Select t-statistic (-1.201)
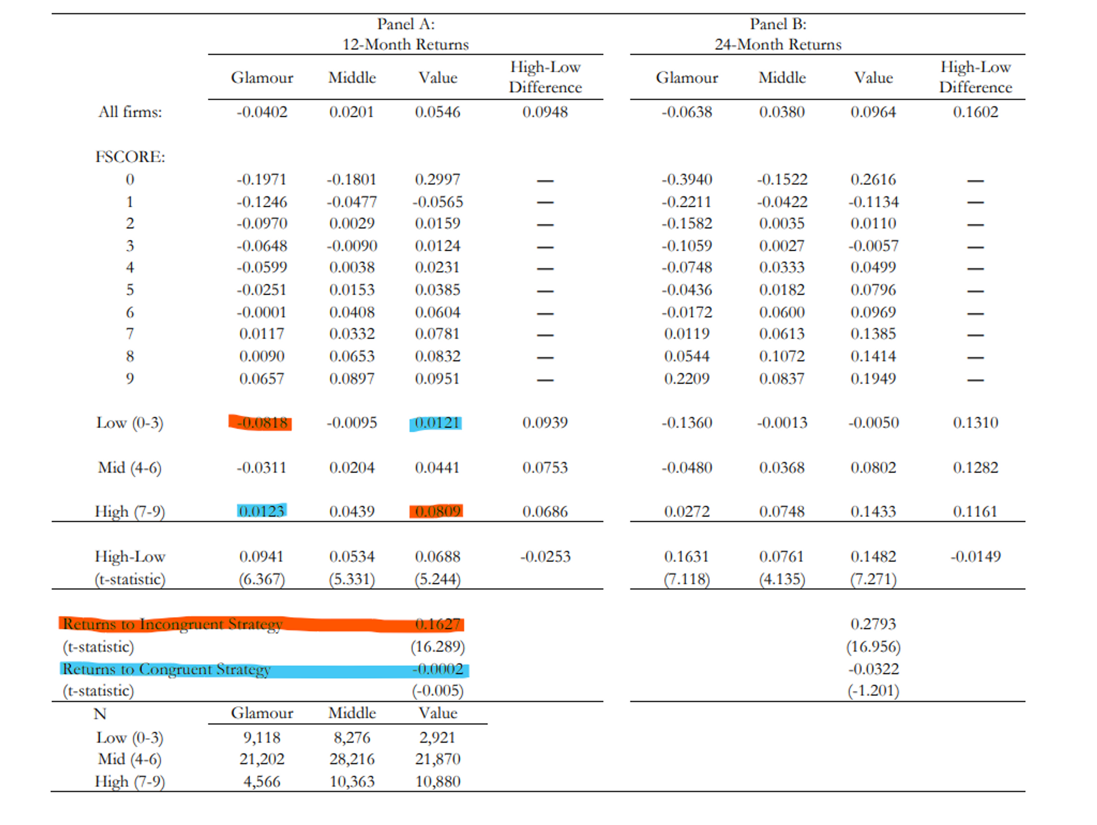 [873, 691]
